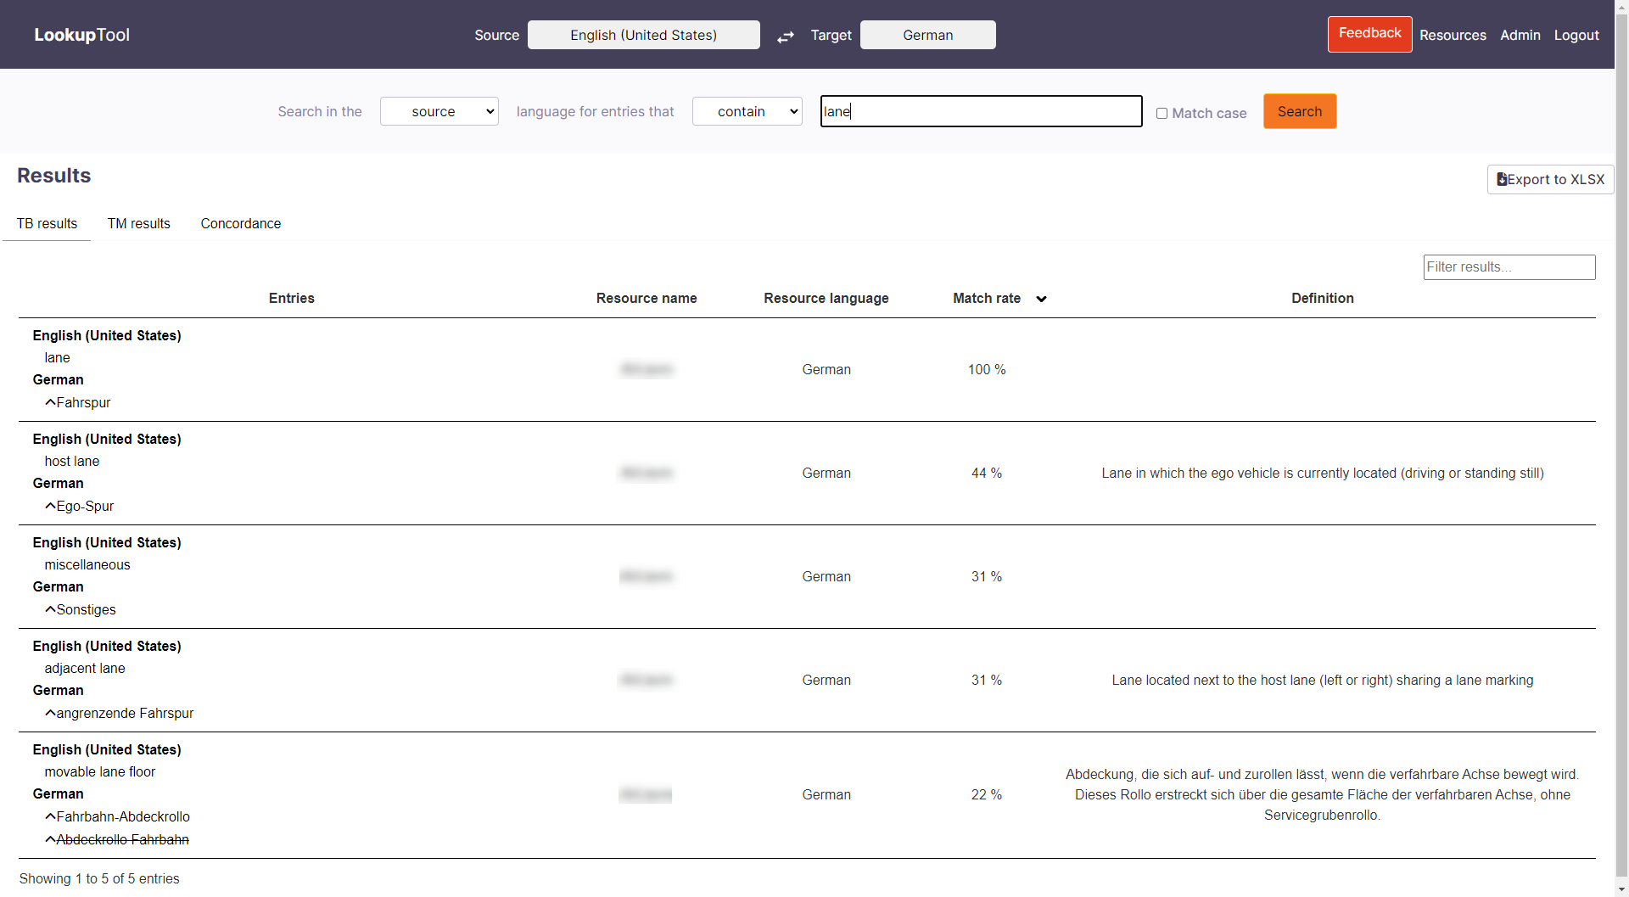Switch to the TM results tab
This screenshot has height=897, width=1629.
[138, 223]
